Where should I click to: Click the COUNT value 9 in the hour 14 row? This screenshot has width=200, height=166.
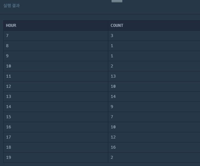[x=112, y=107]
